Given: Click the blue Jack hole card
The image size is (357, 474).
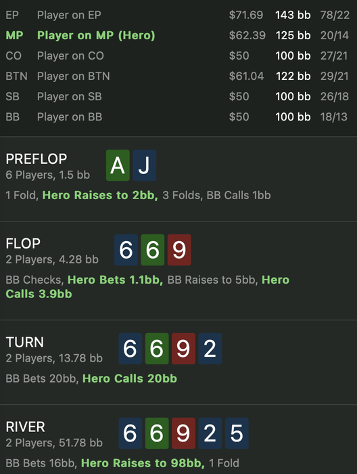Looking at the screenshot, I should (x=144, y=165).
